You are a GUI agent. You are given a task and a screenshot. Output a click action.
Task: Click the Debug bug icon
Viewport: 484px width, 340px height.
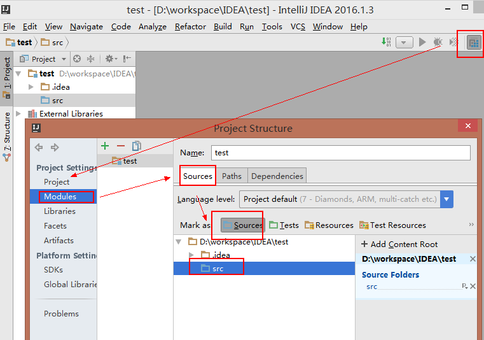tap(438, 42)
